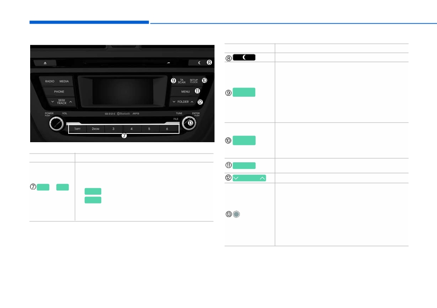The width and height of the screenshot is (437, 308).
Task: Click the TUNE ENTER knob
Action: 189,123
